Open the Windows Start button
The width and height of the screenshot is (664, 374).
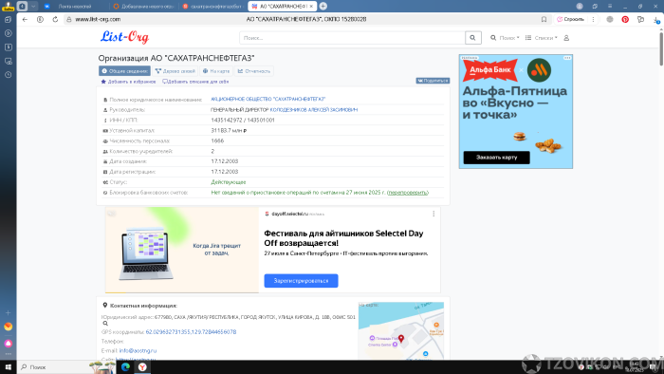[8, 367]
